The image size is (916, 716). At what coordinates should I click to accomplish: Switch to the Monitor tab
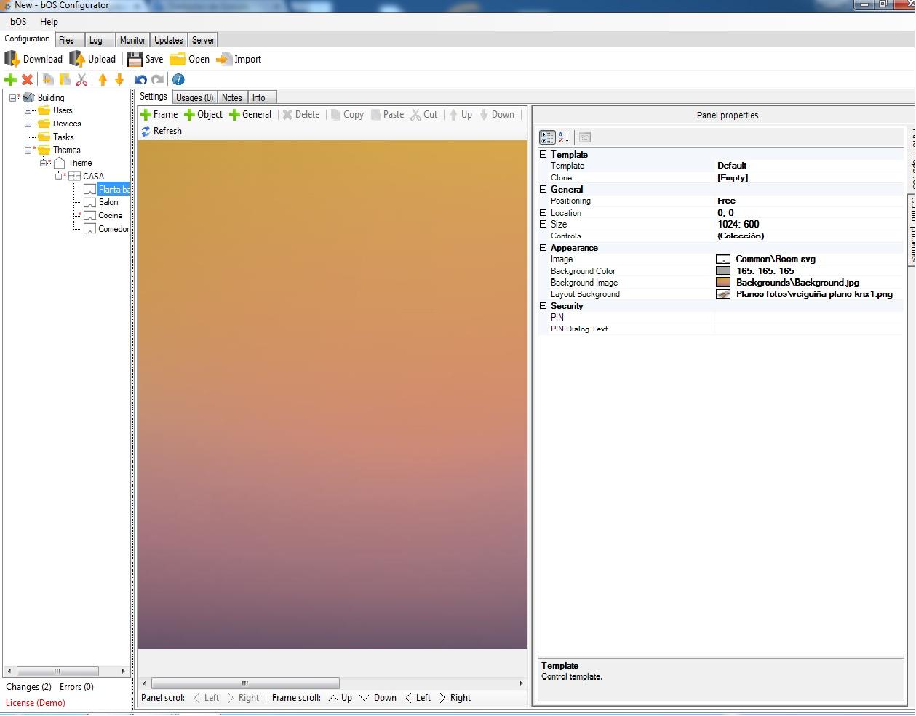132,40
